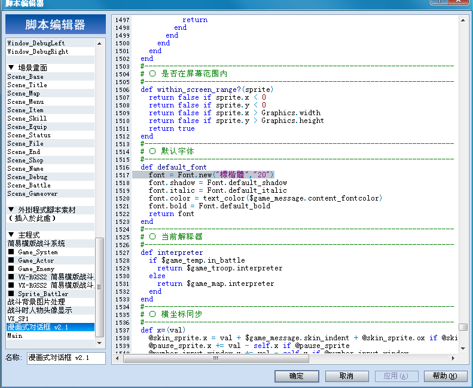Open the Scene_Shop script

tap(51, 160)
